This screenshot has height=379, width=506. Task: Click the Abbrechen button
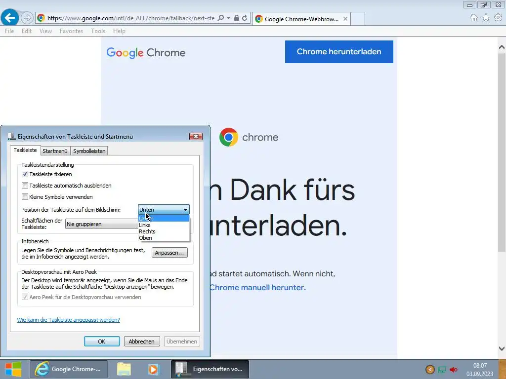142,341
